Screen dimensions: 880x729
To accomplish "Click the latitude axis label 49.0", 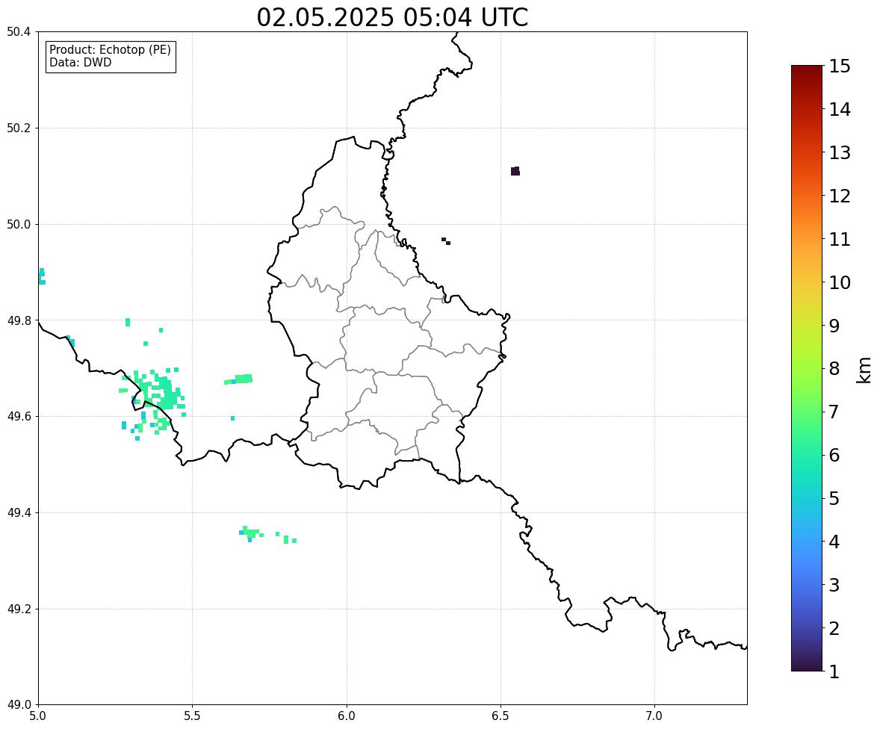I will coord(19,705).
